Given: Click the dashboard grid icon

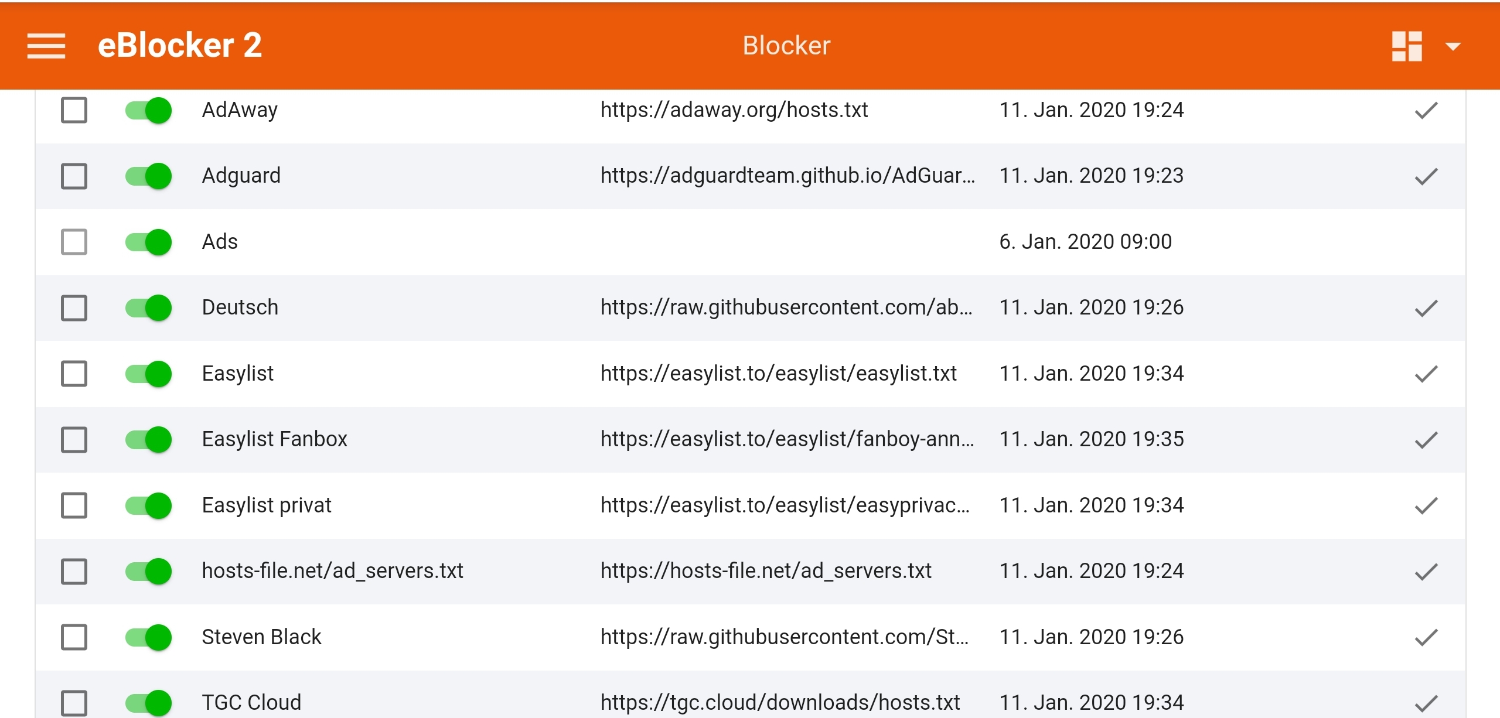Looking at the screenshot, I should pos(1407,46).
